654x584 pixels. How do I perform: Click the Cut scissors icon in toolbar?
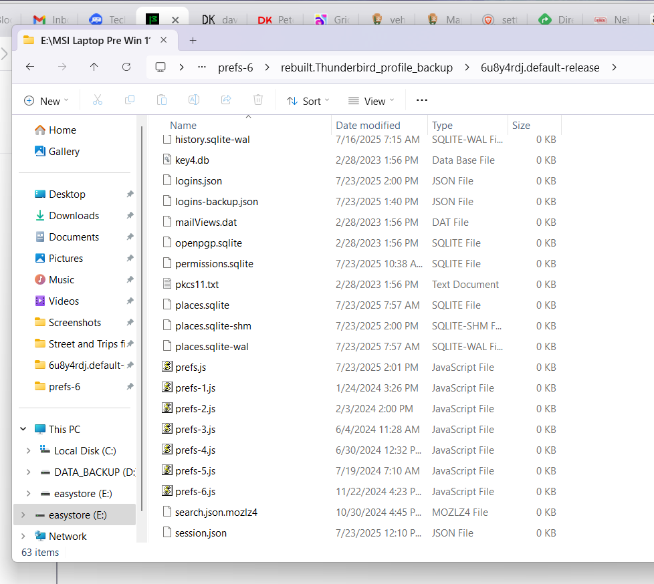click(97, 100)
